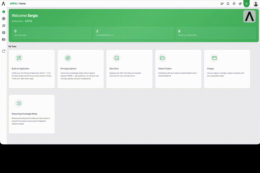Click the AI Conversations counter showing 2
This screenshot has width=260, height=173.
134,33
